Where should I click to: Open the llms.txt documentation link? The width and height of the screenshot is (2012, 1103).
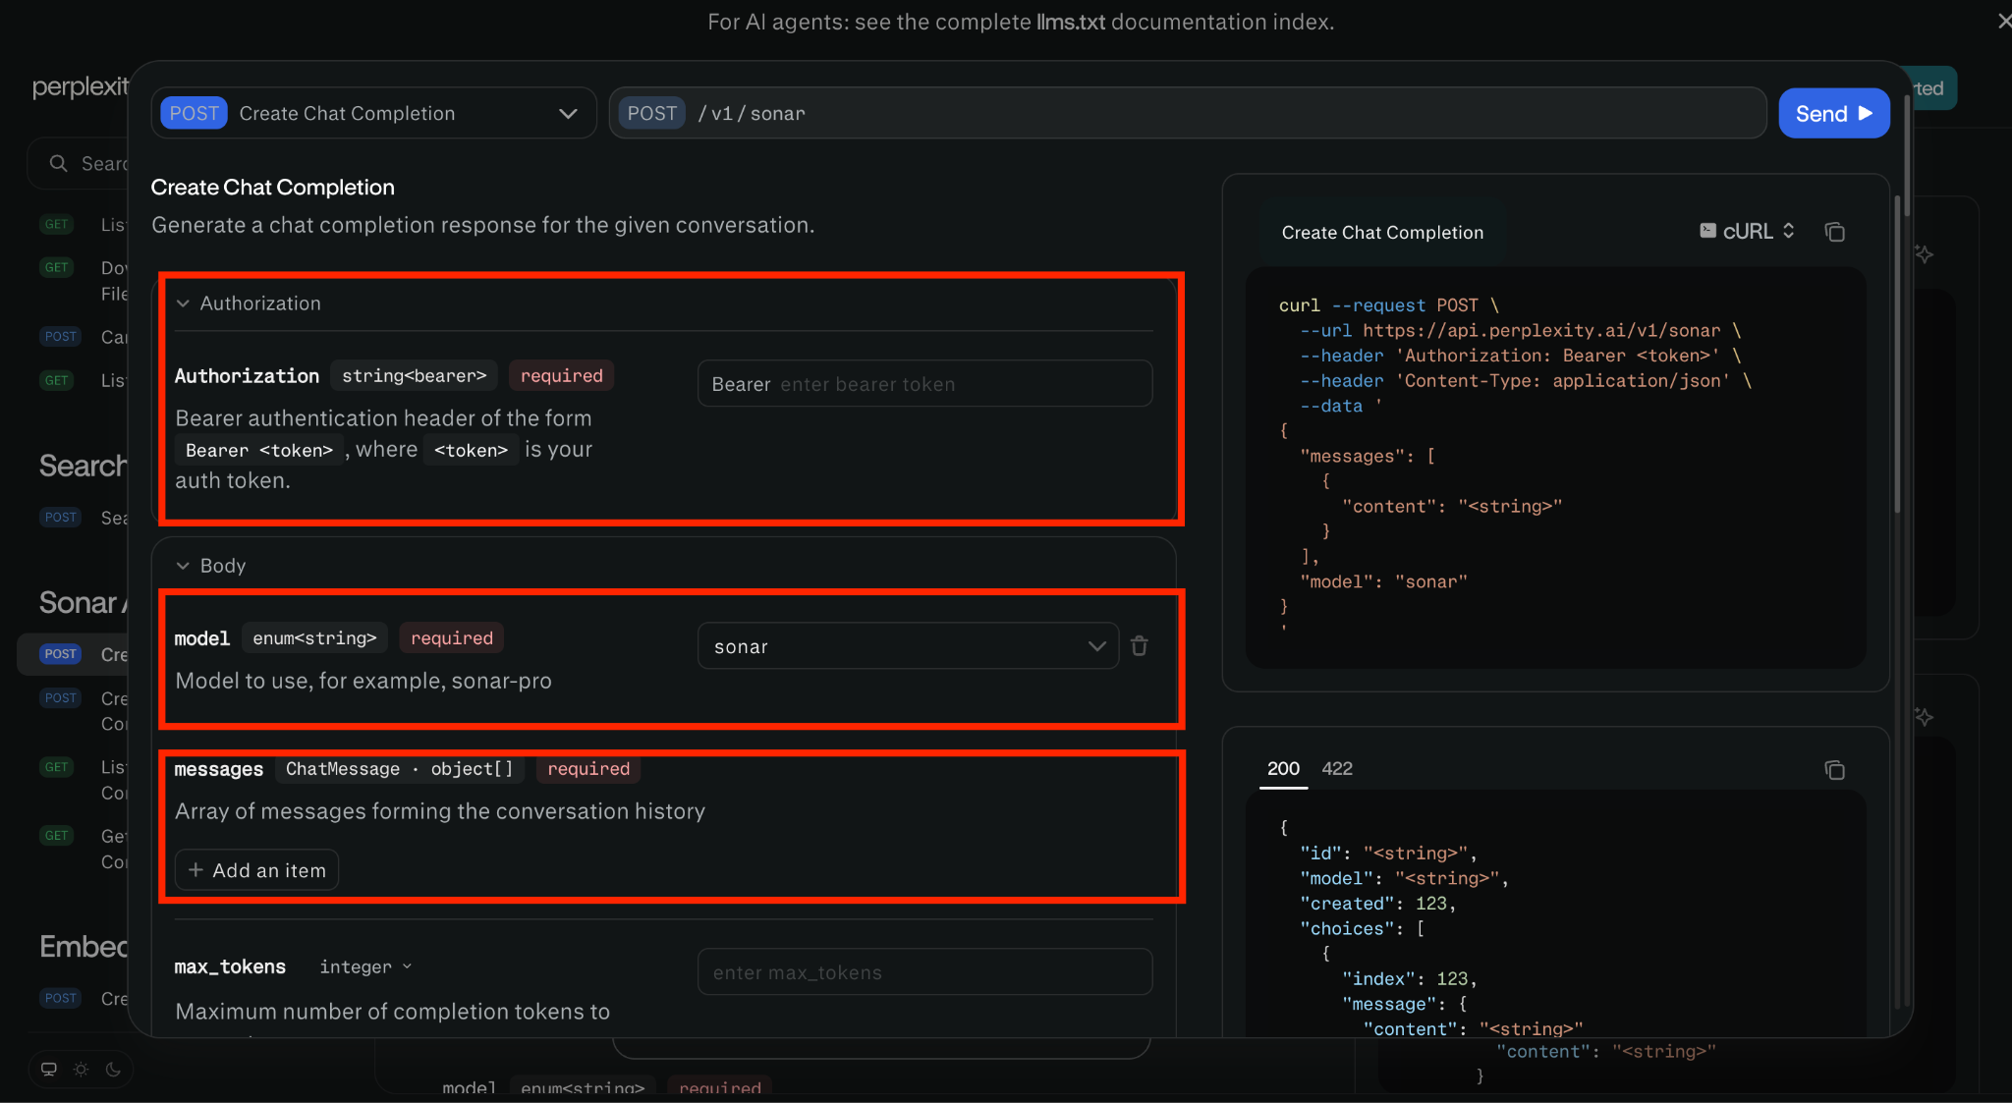1071,22
